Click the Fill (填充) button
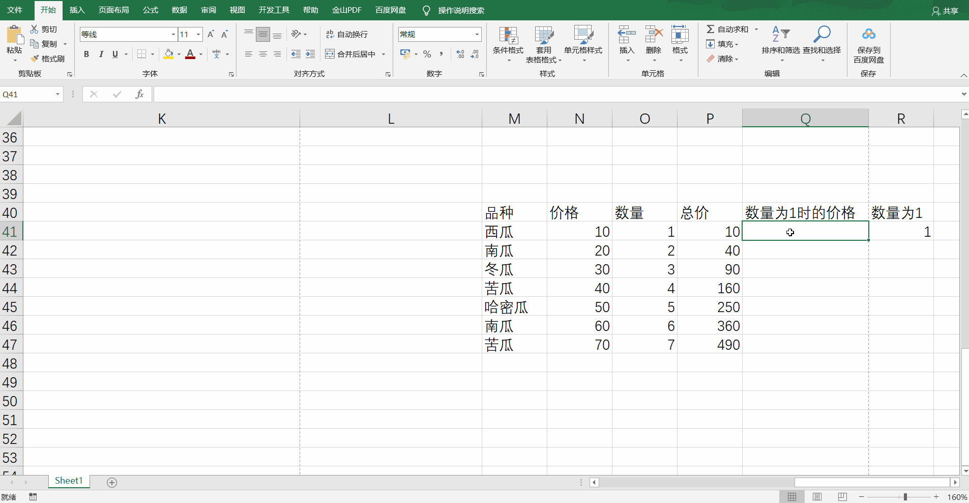The width and height of the screenshot is (969, 503). [721, 44]
